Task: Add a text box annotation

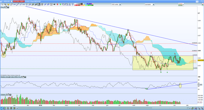Action: pyautogui.click(x=51, y=4)
